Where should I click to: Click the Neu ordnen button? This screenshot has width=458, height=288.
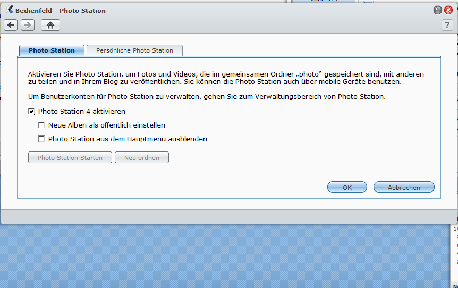click(x=142, y=157)
